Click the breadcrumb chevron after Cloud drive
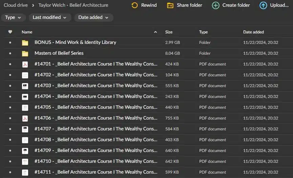The image size is (293, 178). (x=33, y=5)
